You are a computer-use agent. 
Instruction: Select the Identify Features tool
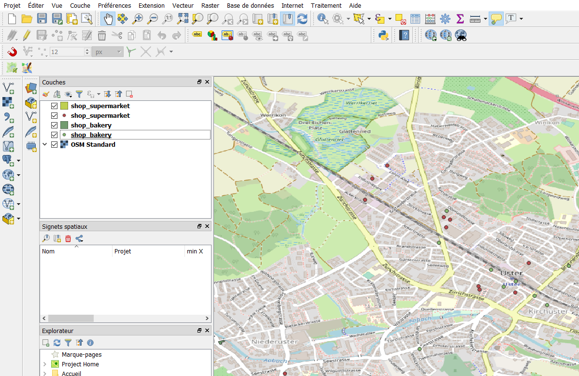322,19
